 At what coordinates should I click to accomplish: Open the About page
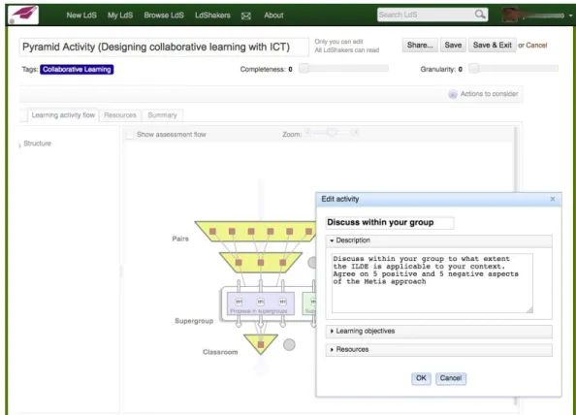273,16
